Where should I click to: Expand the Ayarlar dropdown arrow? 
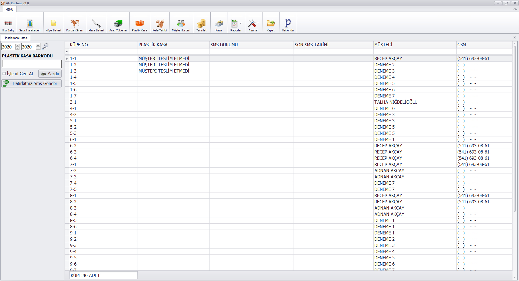(258, 23)
